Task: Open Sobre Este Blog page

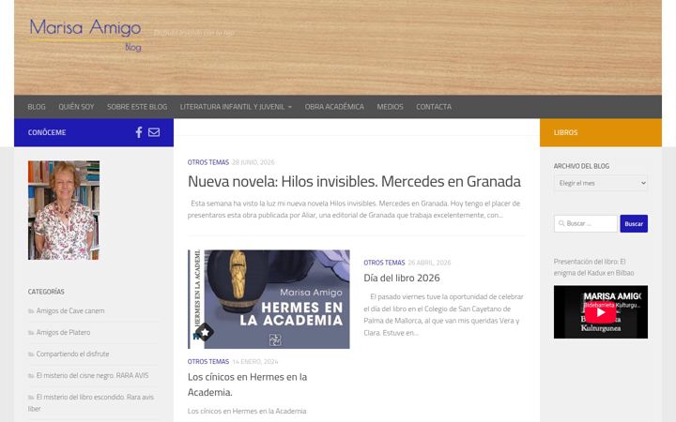Action: pyautogui.click(x=137, y=107)
